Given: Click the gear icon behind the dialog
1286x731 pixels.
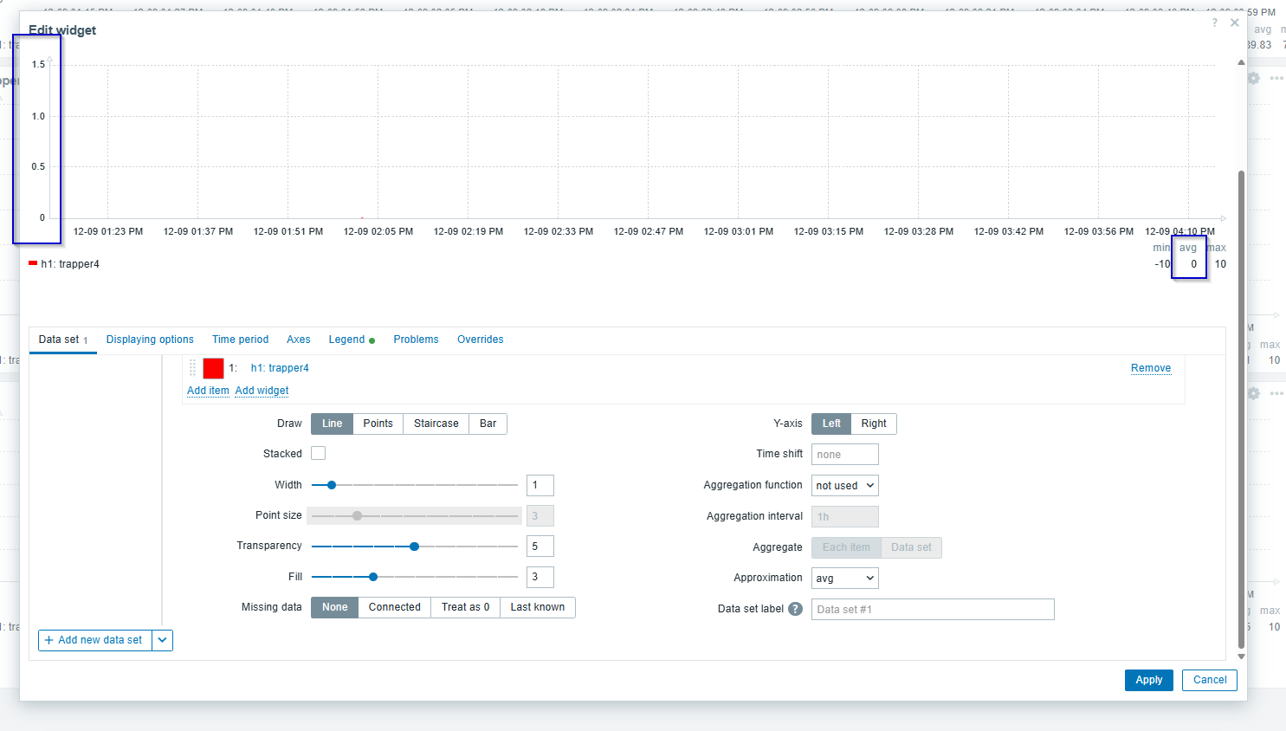Looking at the screenshot, I should (x=1253, y=78).
